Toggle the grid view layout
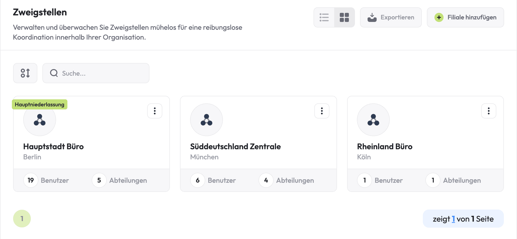Viewport: 517px width, 239px height. point(344,17)
